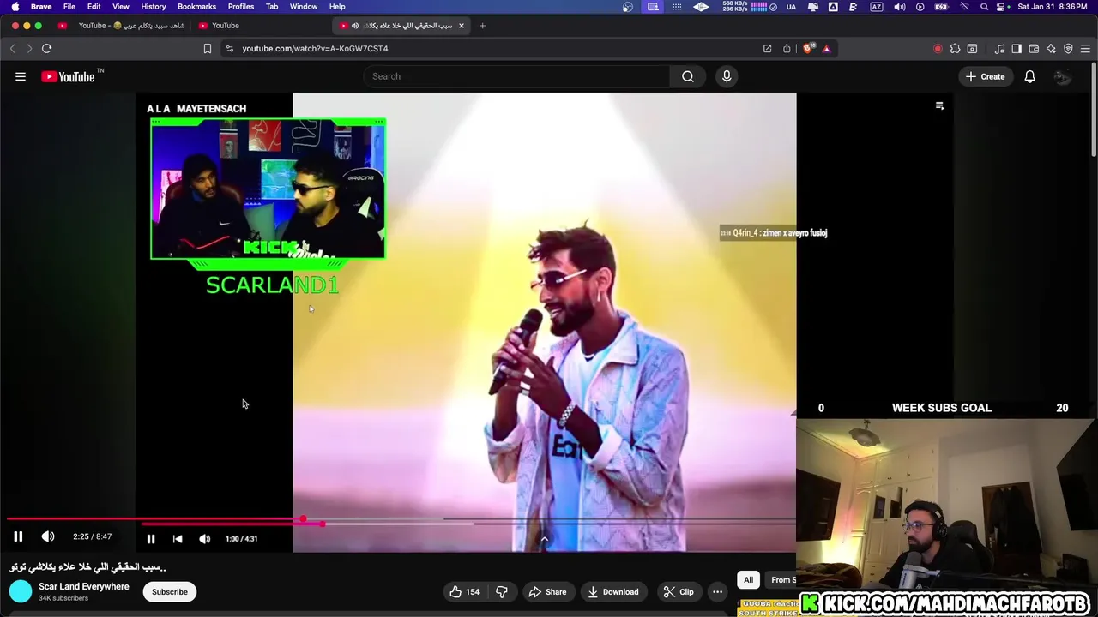This screenshot has height=617, width=1098.
Task: Click the date and time Sat Jan 31
Action: (x=1053, y=7)
